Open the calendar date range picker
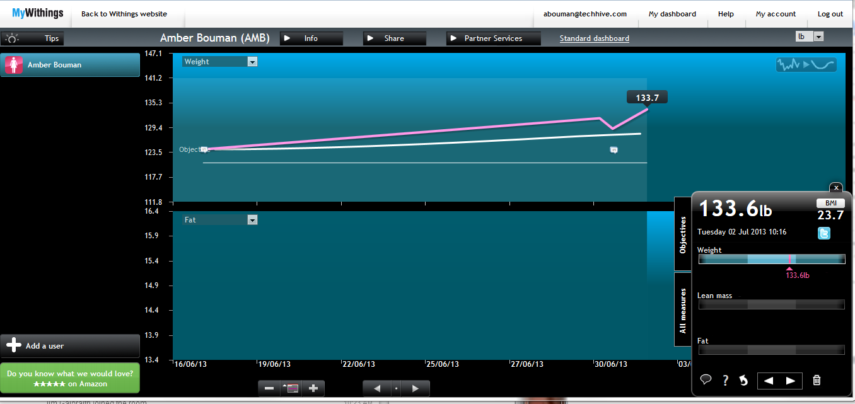The width and height of the screenshot is (855, 404). coord(291,388)
